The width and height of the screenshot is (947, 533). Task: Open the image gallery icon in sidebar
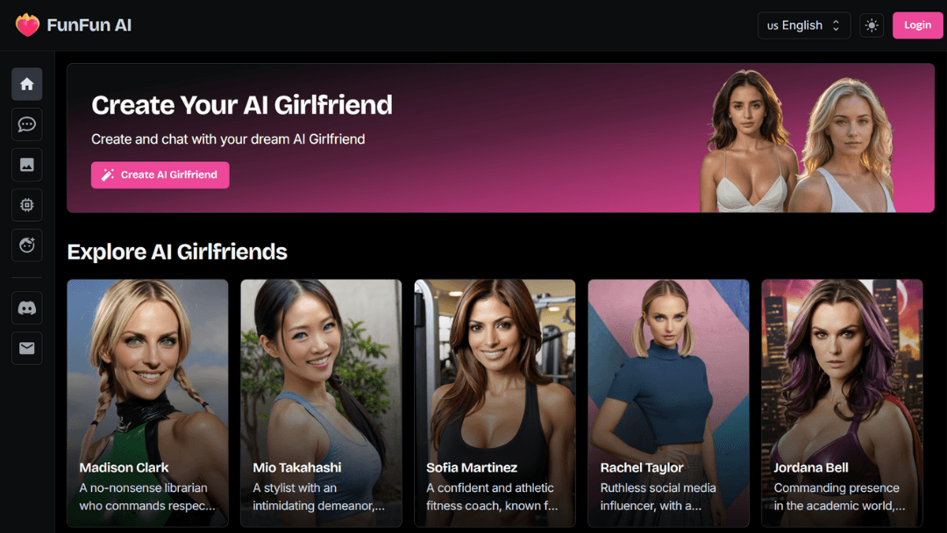[x=26, y=165]
